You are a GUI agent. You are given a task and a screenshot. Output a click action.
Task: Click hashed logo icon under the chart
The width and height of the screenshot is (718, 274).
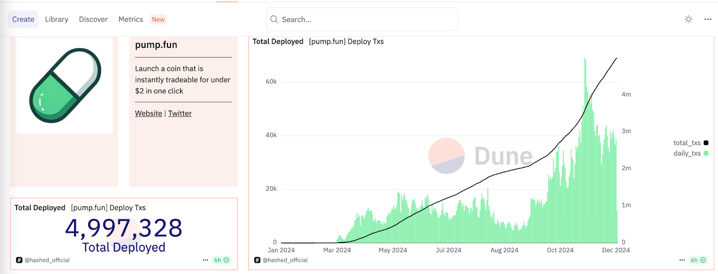pos(257,260)
